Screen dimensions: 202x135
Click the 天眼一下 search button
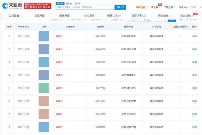click(120, 7)
